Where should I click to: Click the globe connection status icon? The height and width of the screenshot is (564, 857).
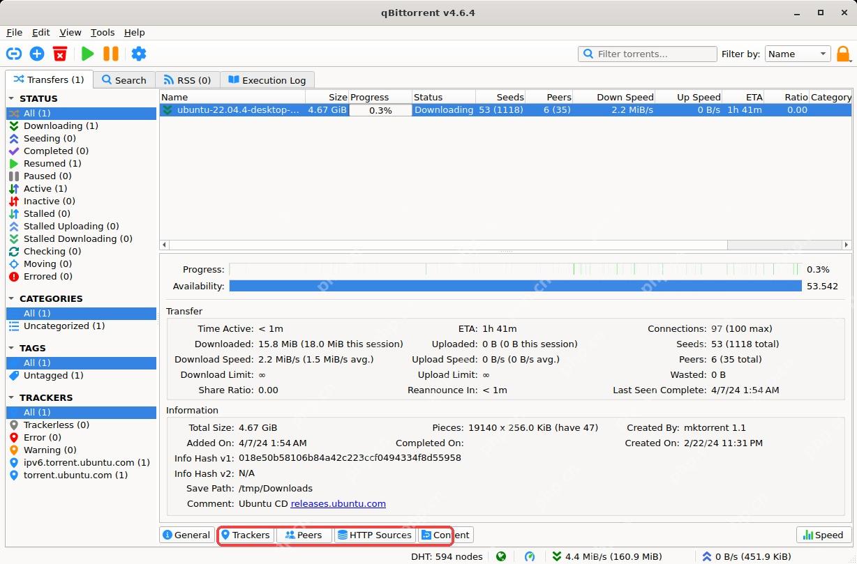501,556
